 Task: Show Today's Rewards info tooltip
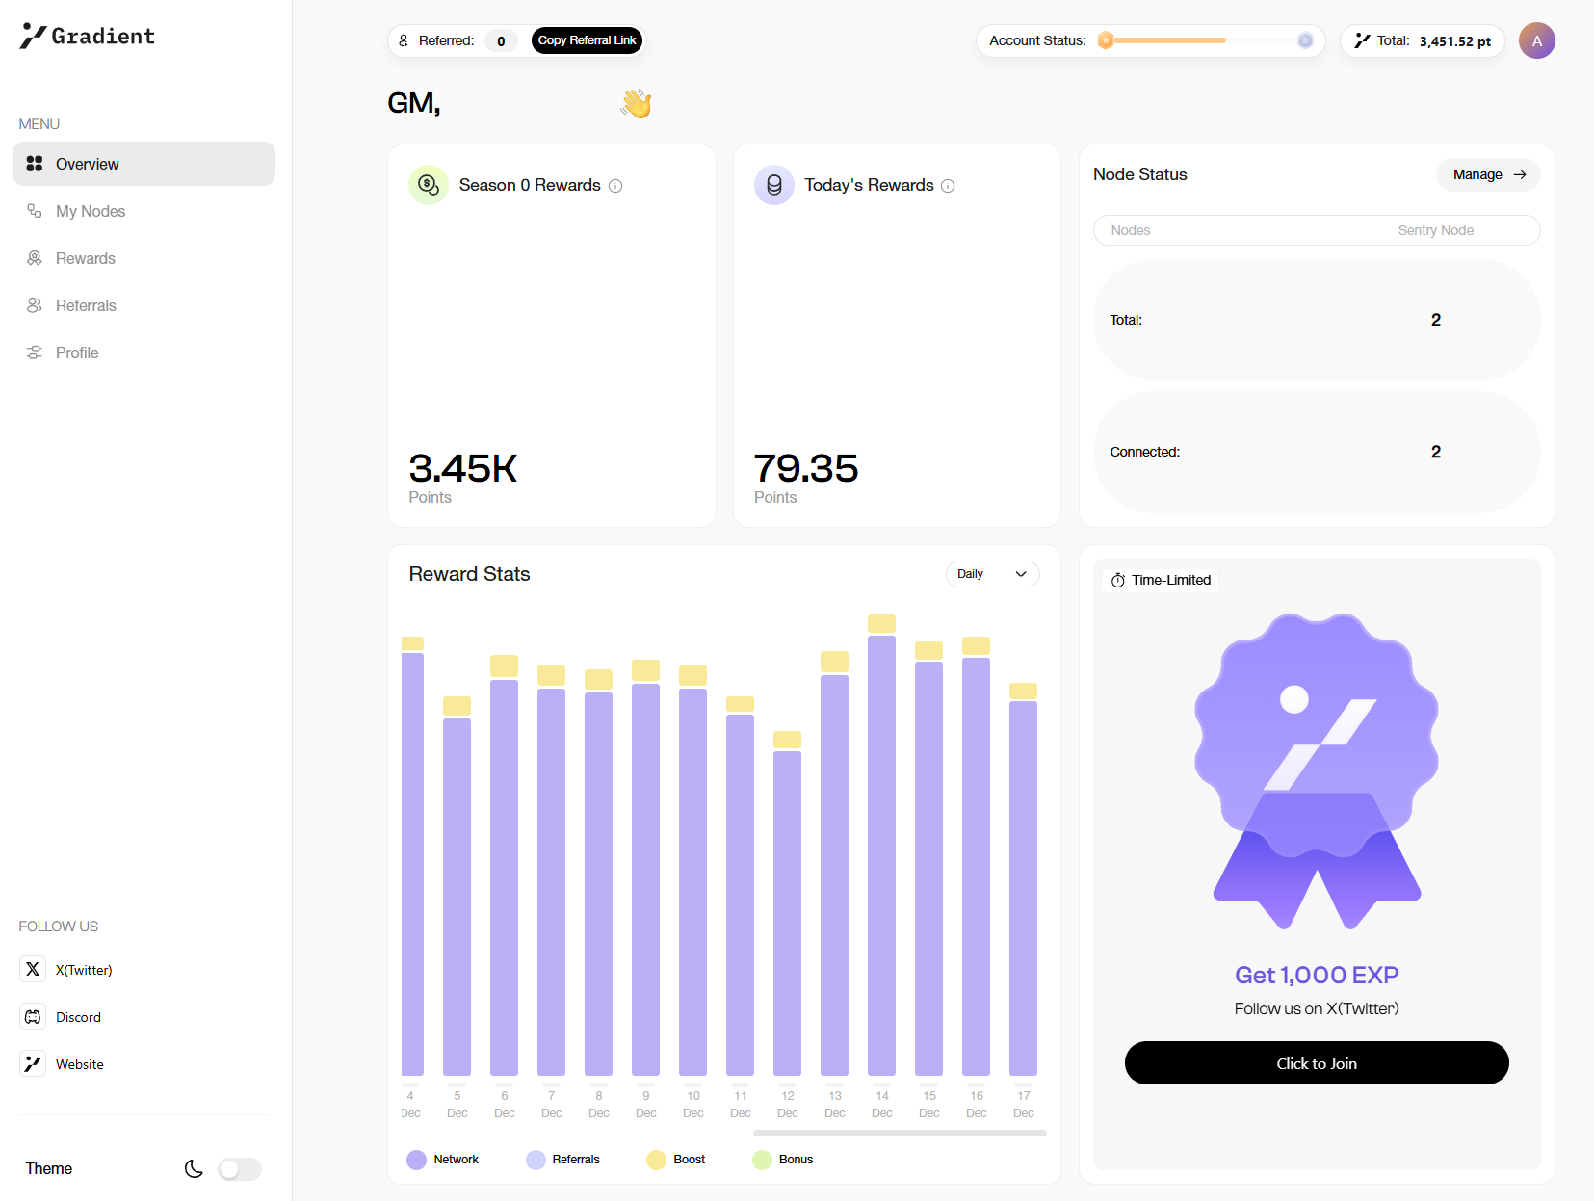pyautogui.click(x=948, y=186)
